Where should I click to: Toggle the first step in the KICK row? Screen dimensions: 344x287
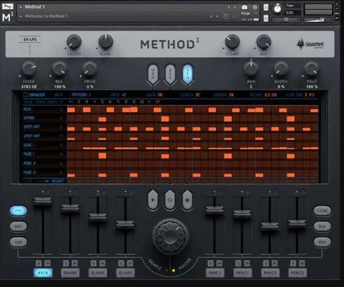tap(71, 110)
